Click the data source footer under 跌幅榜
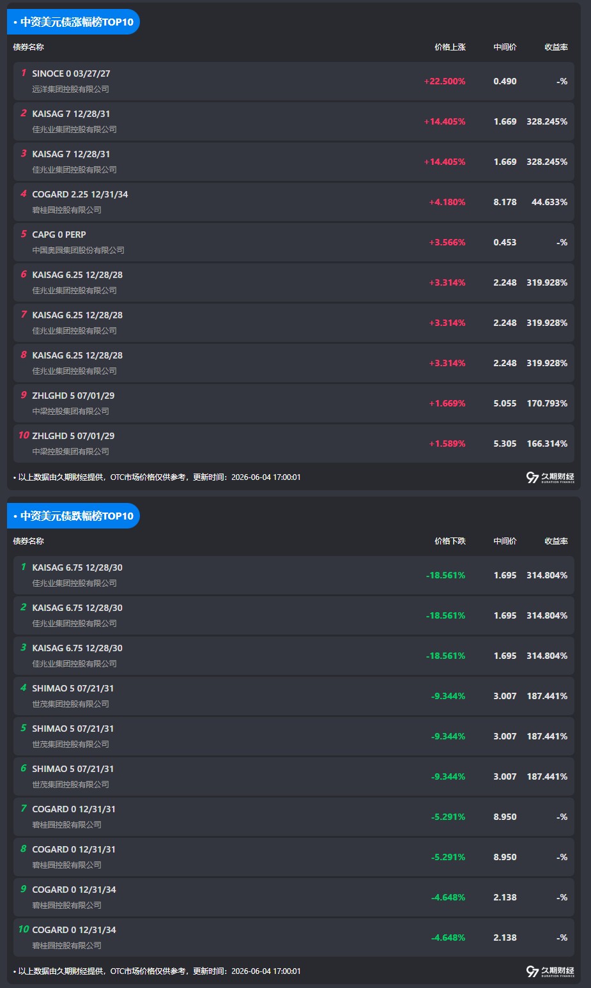 click(x=157, y=971)
